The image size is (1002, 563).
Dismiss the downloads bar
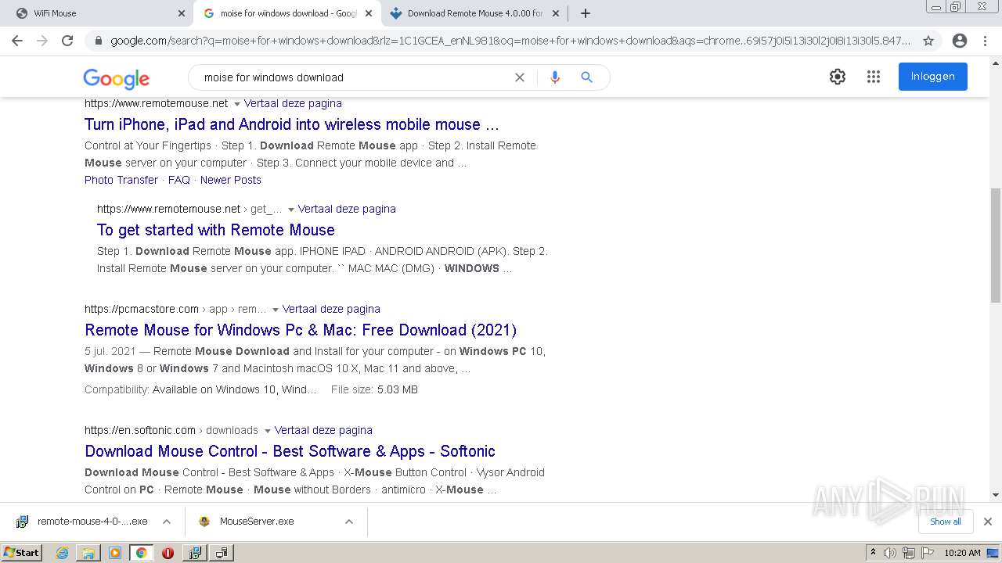[988, 522]
